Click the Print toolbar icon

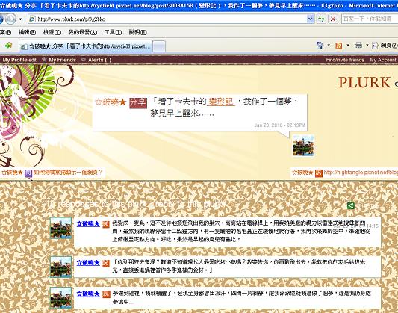click(x=358, y=46)
